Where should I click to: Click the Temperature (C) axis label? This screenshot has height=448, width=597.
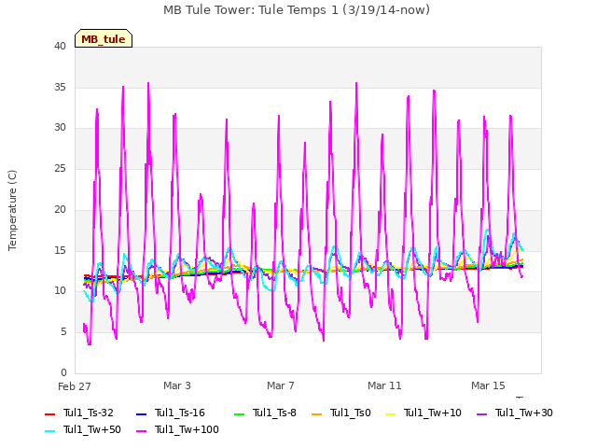click(x=12, y=210)
